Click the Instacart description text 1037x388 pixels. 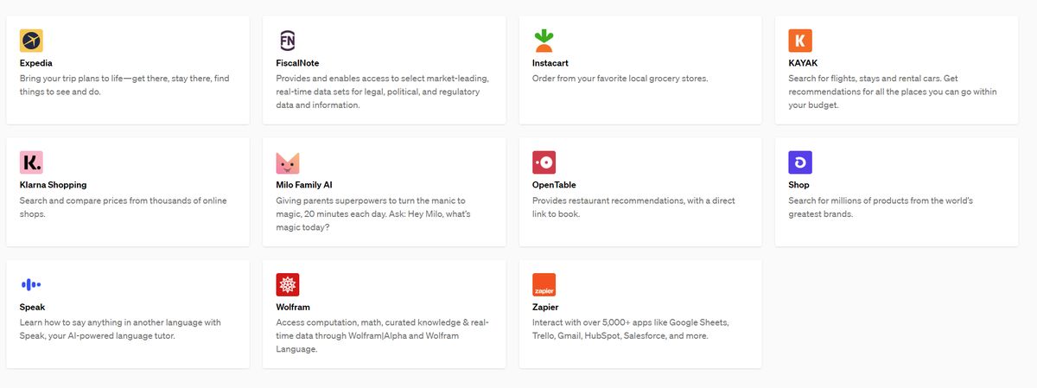click(620, 79)
